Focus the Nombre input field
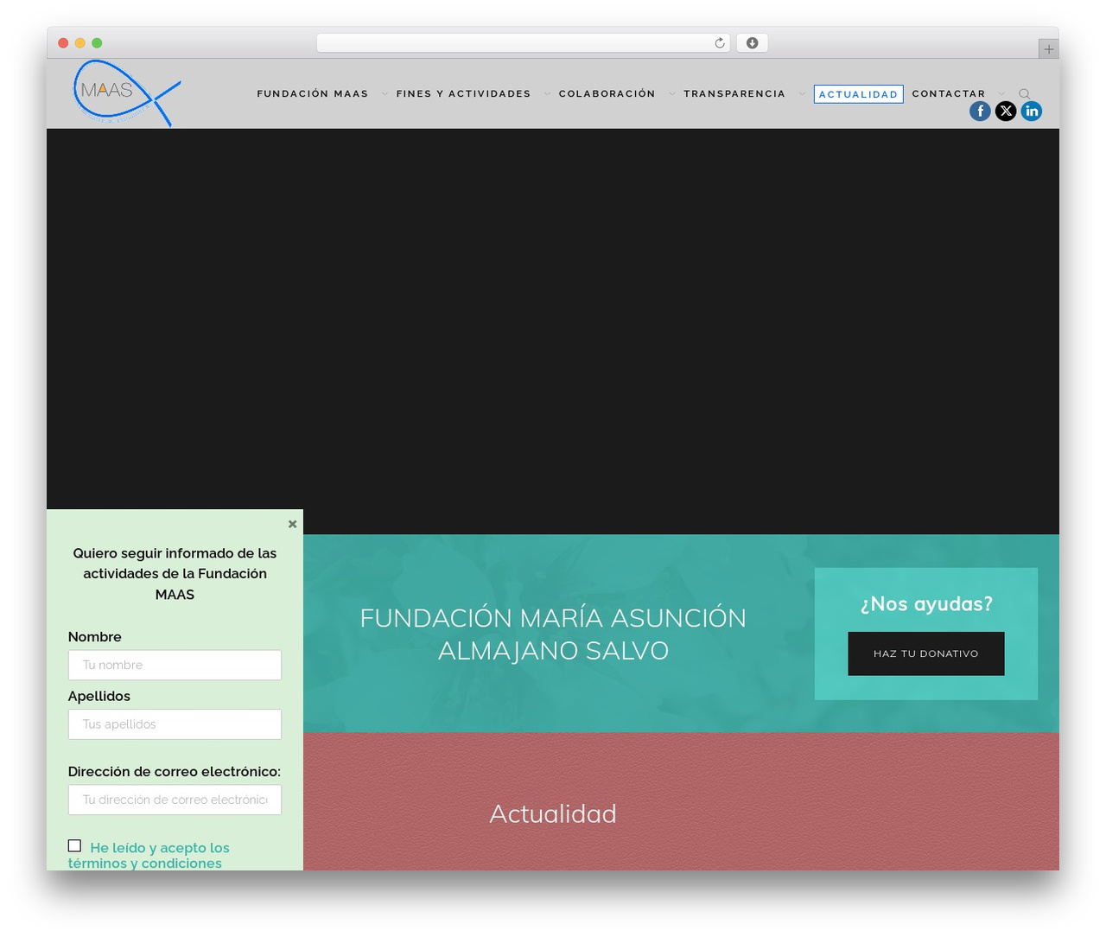Viewport: 1106px width, 937px height. (175, 665)
